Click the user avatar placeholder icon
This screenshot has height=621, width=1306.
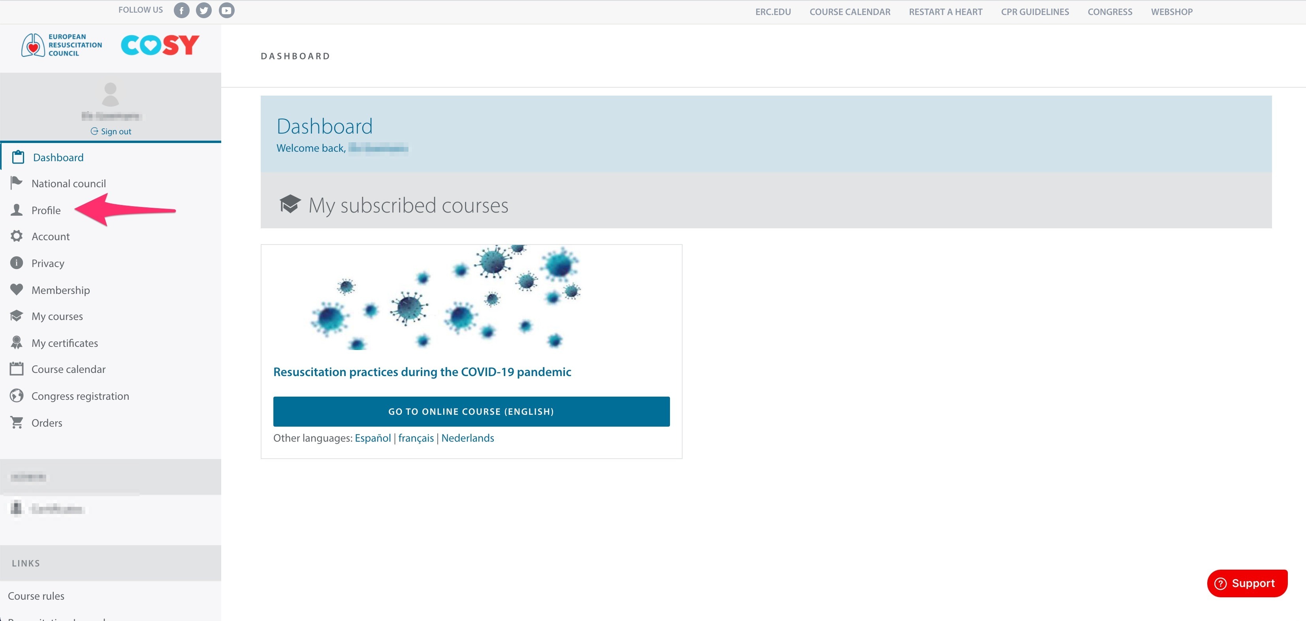pos(110,94)
